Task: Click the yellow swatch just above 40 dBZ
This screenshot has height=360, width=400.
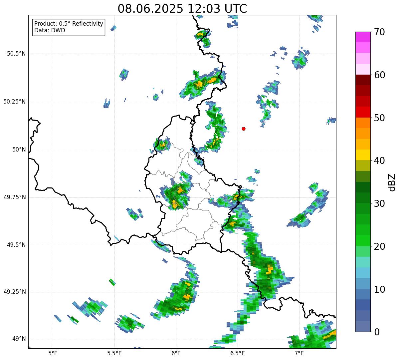Action: [363, 155]
